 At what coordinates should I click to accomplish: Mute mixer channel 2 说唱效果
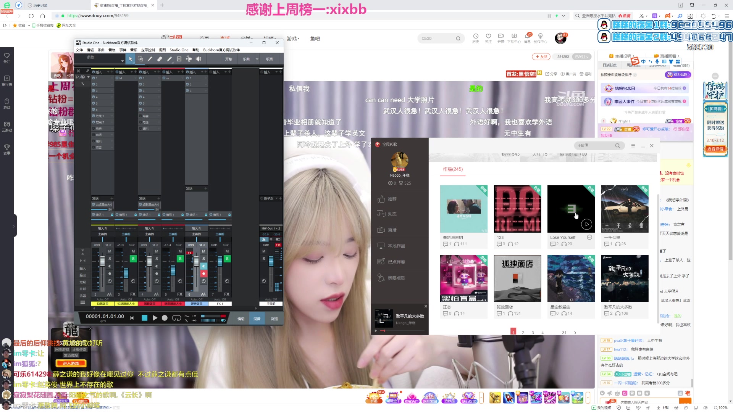coord(110,251)
